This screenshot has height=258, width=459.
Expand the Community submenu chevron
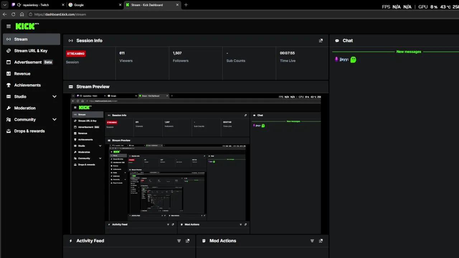[x=55, y=120]
